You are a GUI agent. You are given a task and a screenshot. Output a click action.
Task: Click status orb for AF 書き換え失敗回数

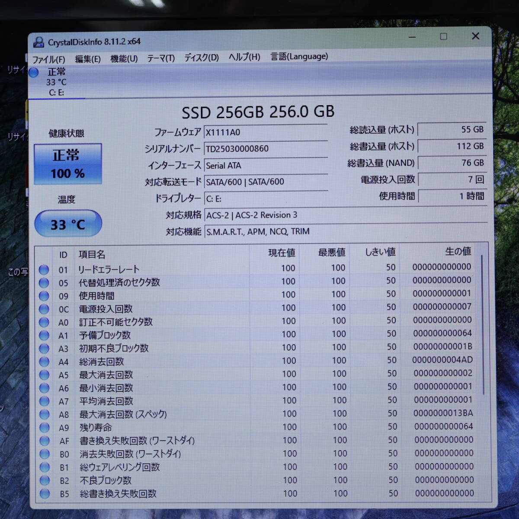[x=45, y=441]
